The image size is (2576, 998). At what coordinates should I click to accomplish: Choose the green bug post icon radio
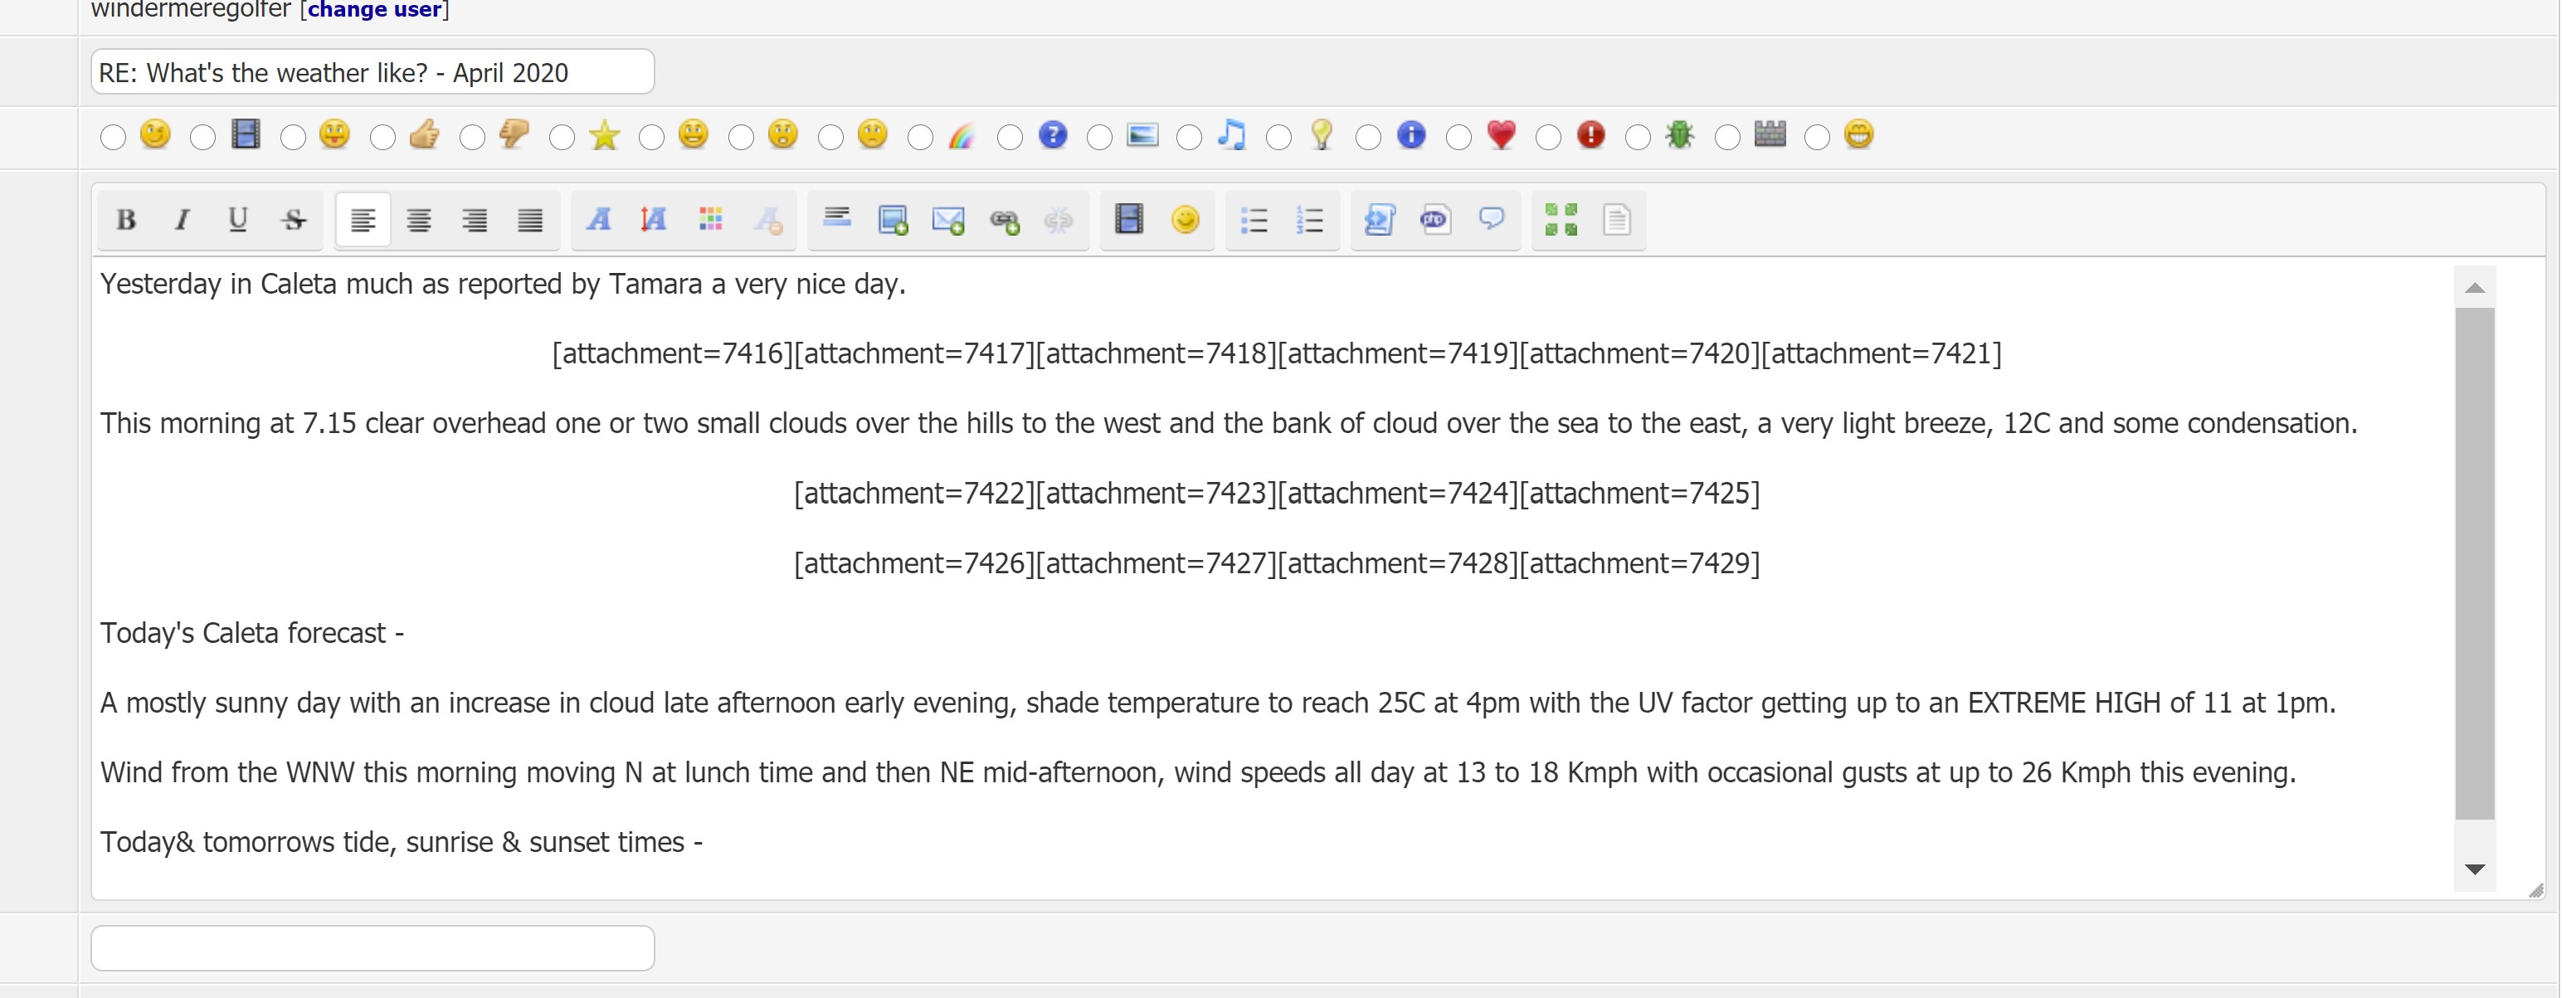[1638, 137]
